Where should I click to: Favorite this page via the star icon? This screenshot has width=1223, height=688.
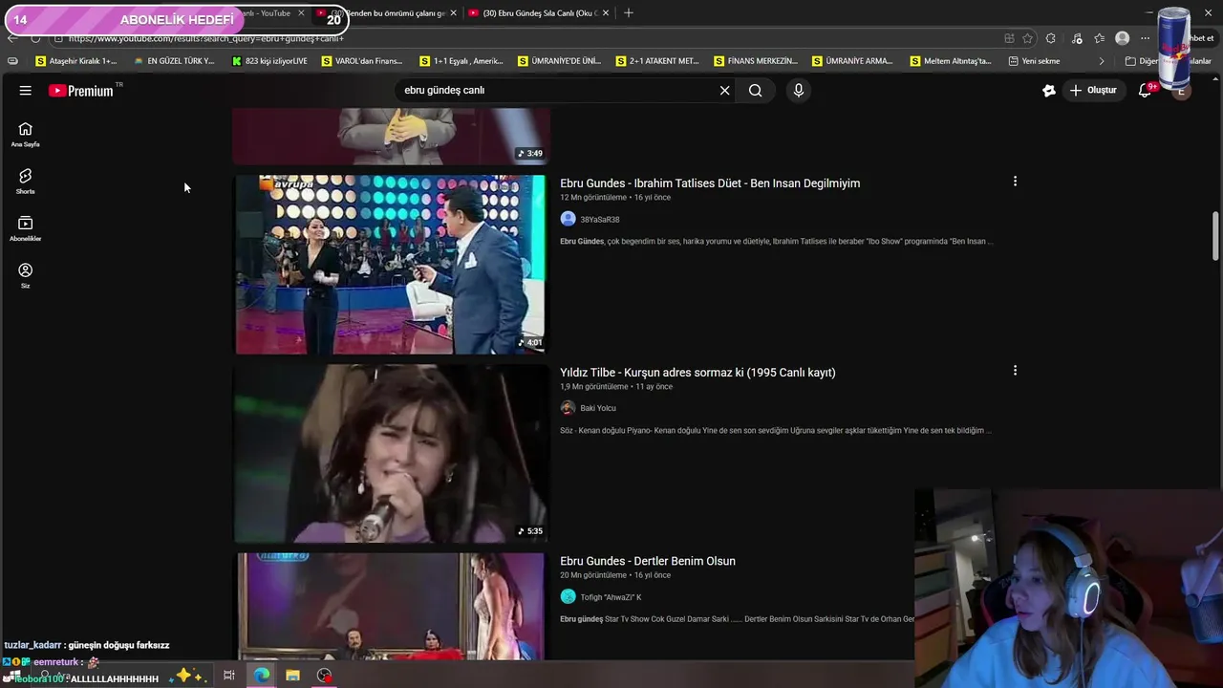[x=1027, y=38]
